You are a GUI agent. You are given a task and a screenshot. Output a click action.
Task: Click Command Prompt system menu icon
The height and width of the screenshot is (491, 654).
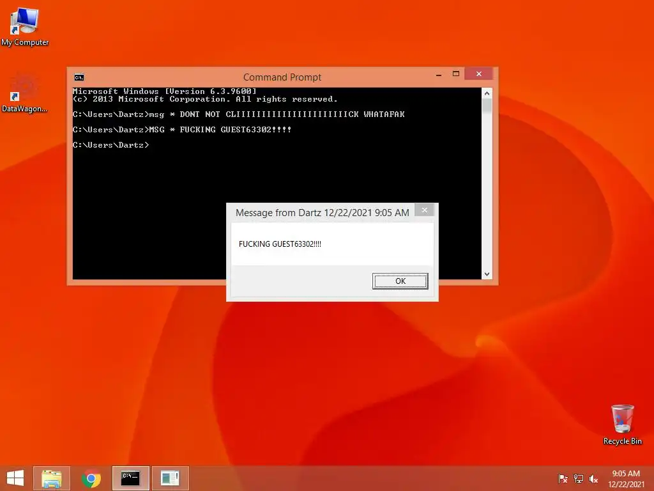tap(79, 77)
